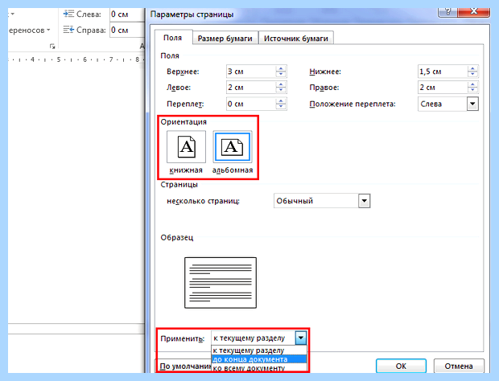Viewport: 499px width, 381px height.
Task: Open the несколько страниц dropdown
Action: pyautogui.click(x=364, y=201)
